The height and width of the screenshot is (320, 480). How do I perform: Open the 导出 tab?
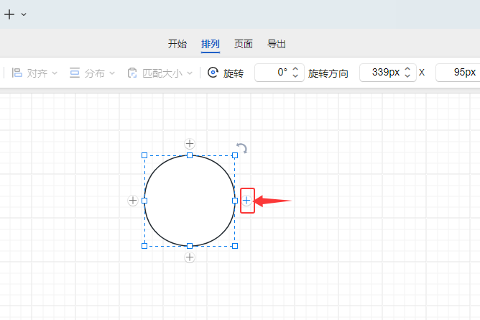276,44
